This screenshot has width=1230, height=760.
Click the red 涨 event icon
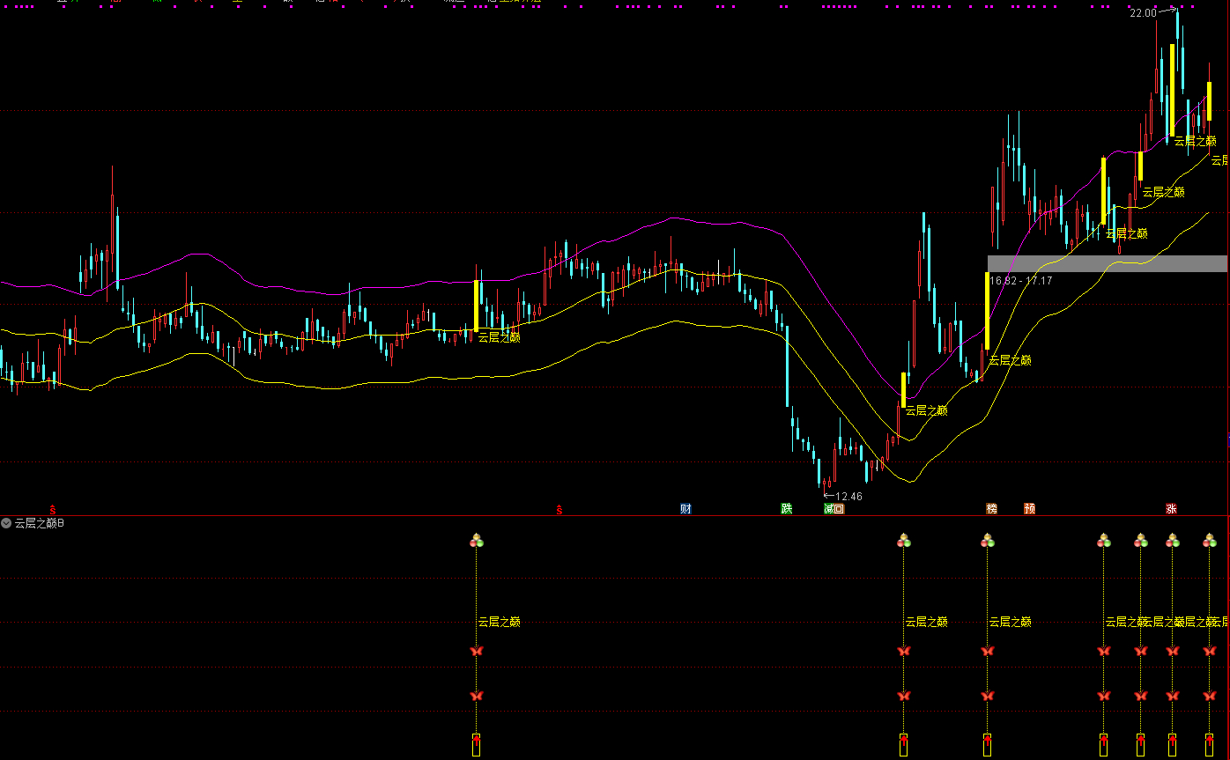coord(1171,509)
